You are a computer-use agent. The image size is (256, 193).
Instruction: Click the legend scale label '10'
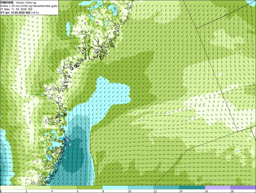[x=130, y=191]
